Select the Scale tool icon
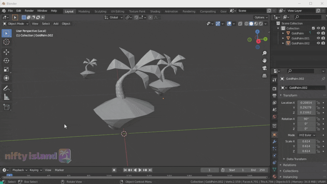The height and width of the screenshot is (184, 327). pyautogui.click(x=6, y=70)
